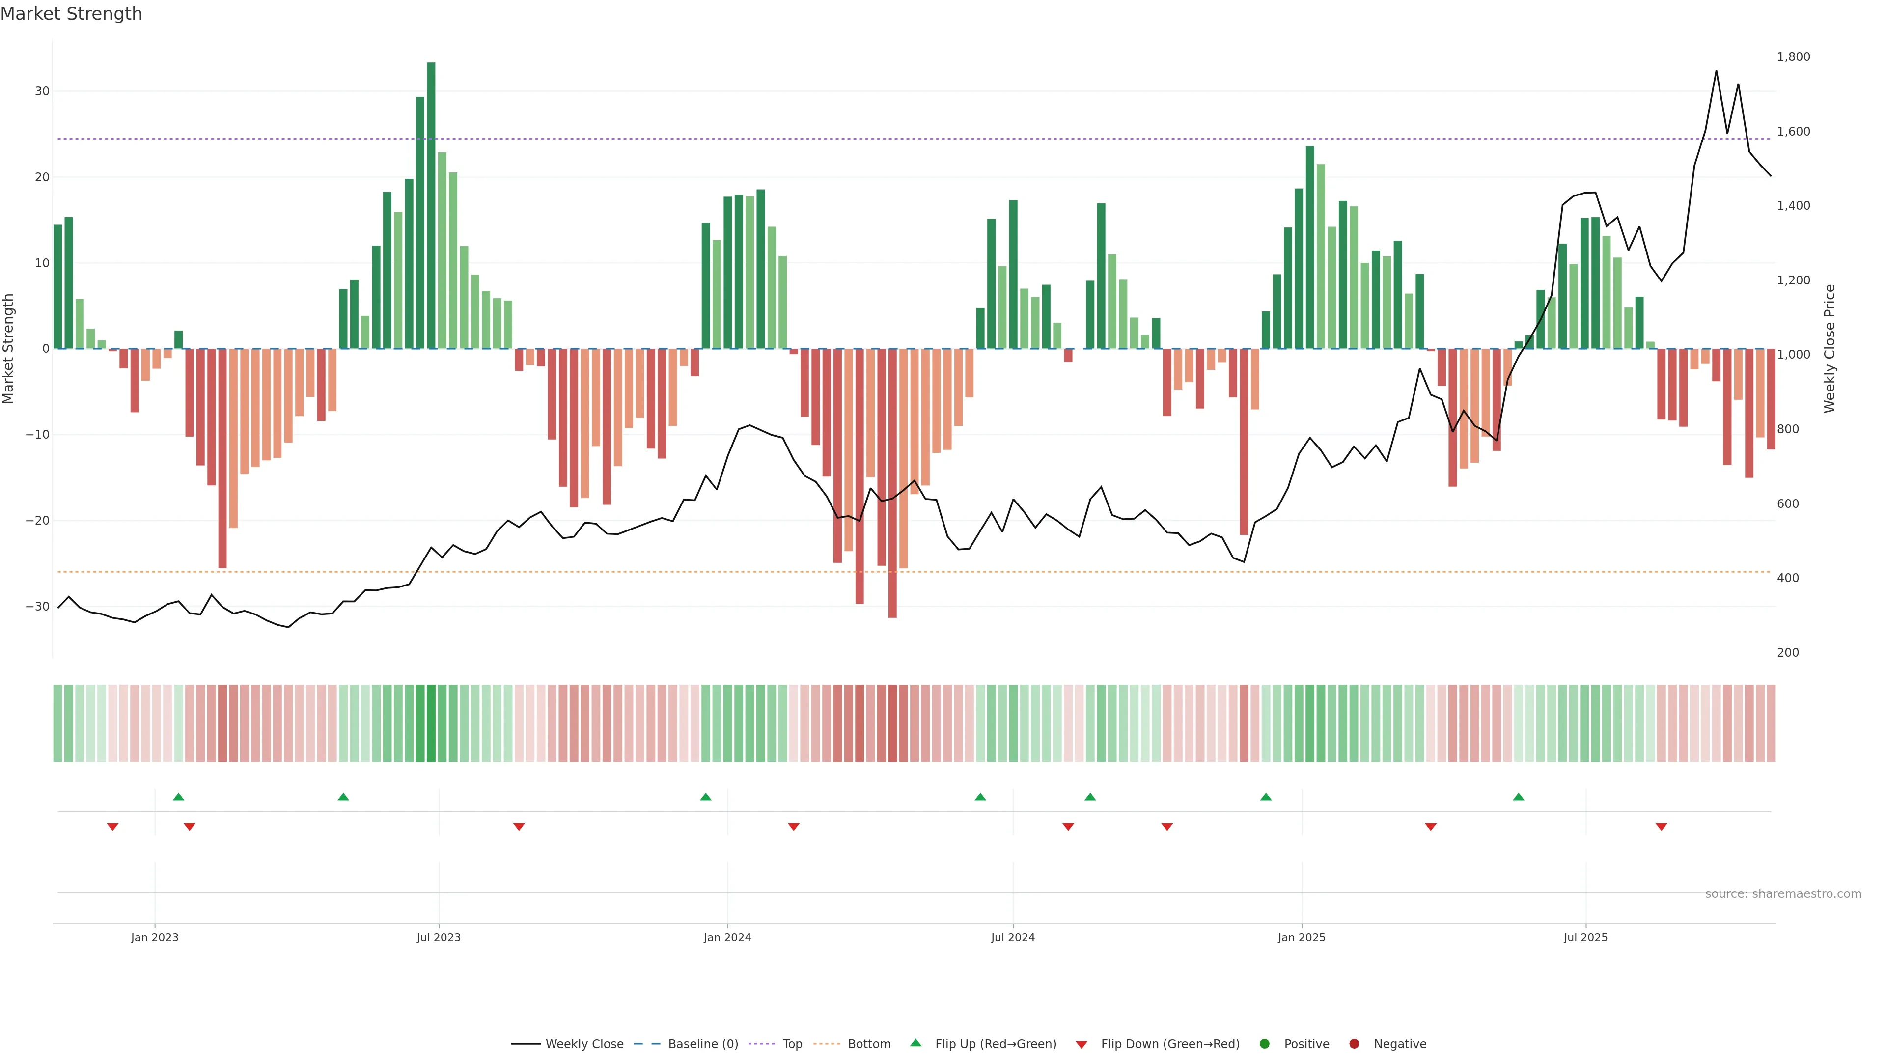Click the darkest green heatmap cell
This screenshot has height=1061, width=1886.
tap(431, 724)
